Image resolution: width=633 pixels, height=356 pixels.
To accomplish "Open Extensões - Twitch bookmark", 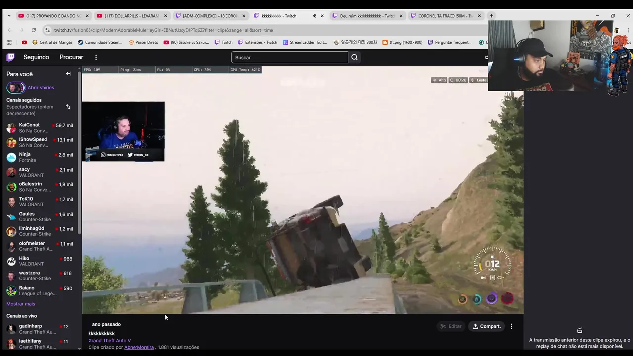I will tap(257, 42).
